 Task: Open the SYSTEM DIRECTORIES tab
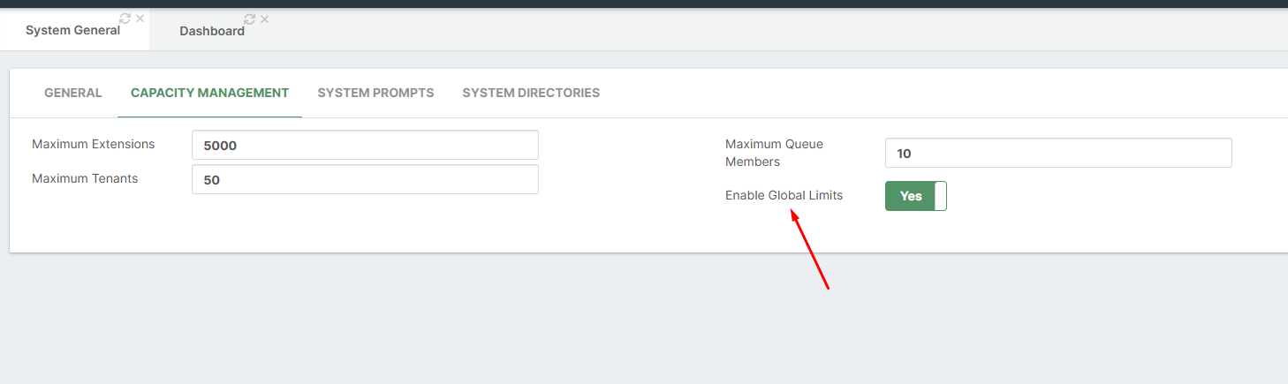point(531,93)
